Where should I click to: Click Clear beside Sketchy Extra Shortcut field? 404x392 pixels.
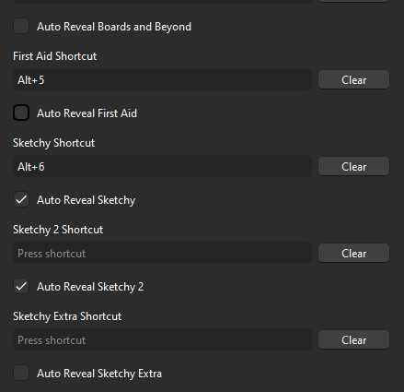[353, 340]
